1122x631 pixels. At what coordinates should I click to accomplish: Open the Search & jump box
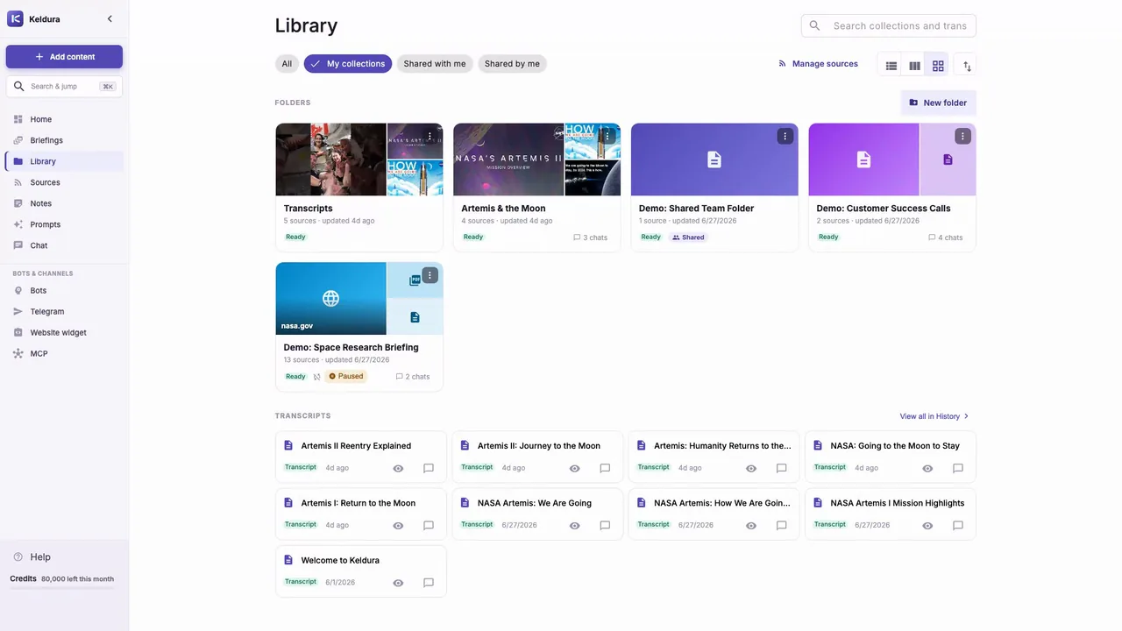point(64,86)
